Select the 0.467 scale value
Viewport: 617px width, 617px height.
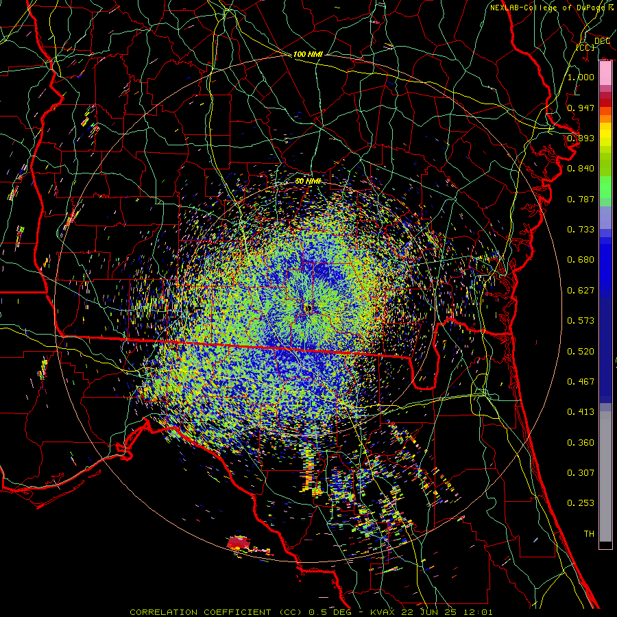[x=581, y=382]
